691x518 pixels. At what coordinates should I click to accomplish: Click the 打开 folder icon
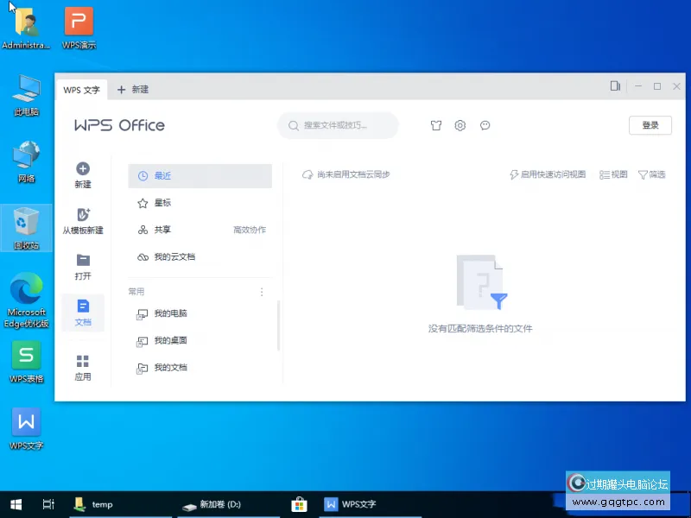pos(83,260)
